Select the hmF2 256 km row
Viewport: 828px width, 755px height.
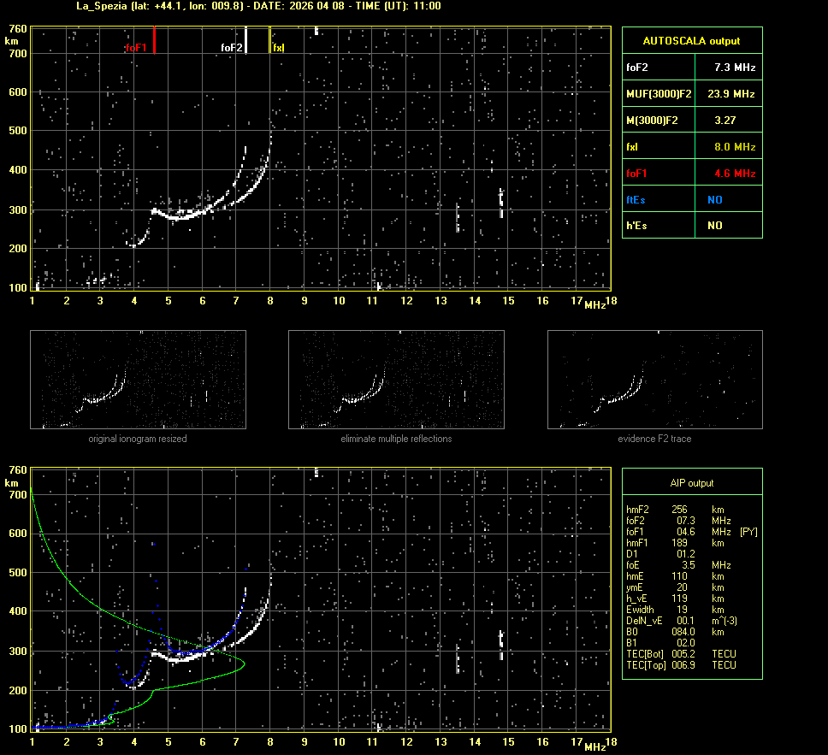pyautogui.click(x=680, y=510)
